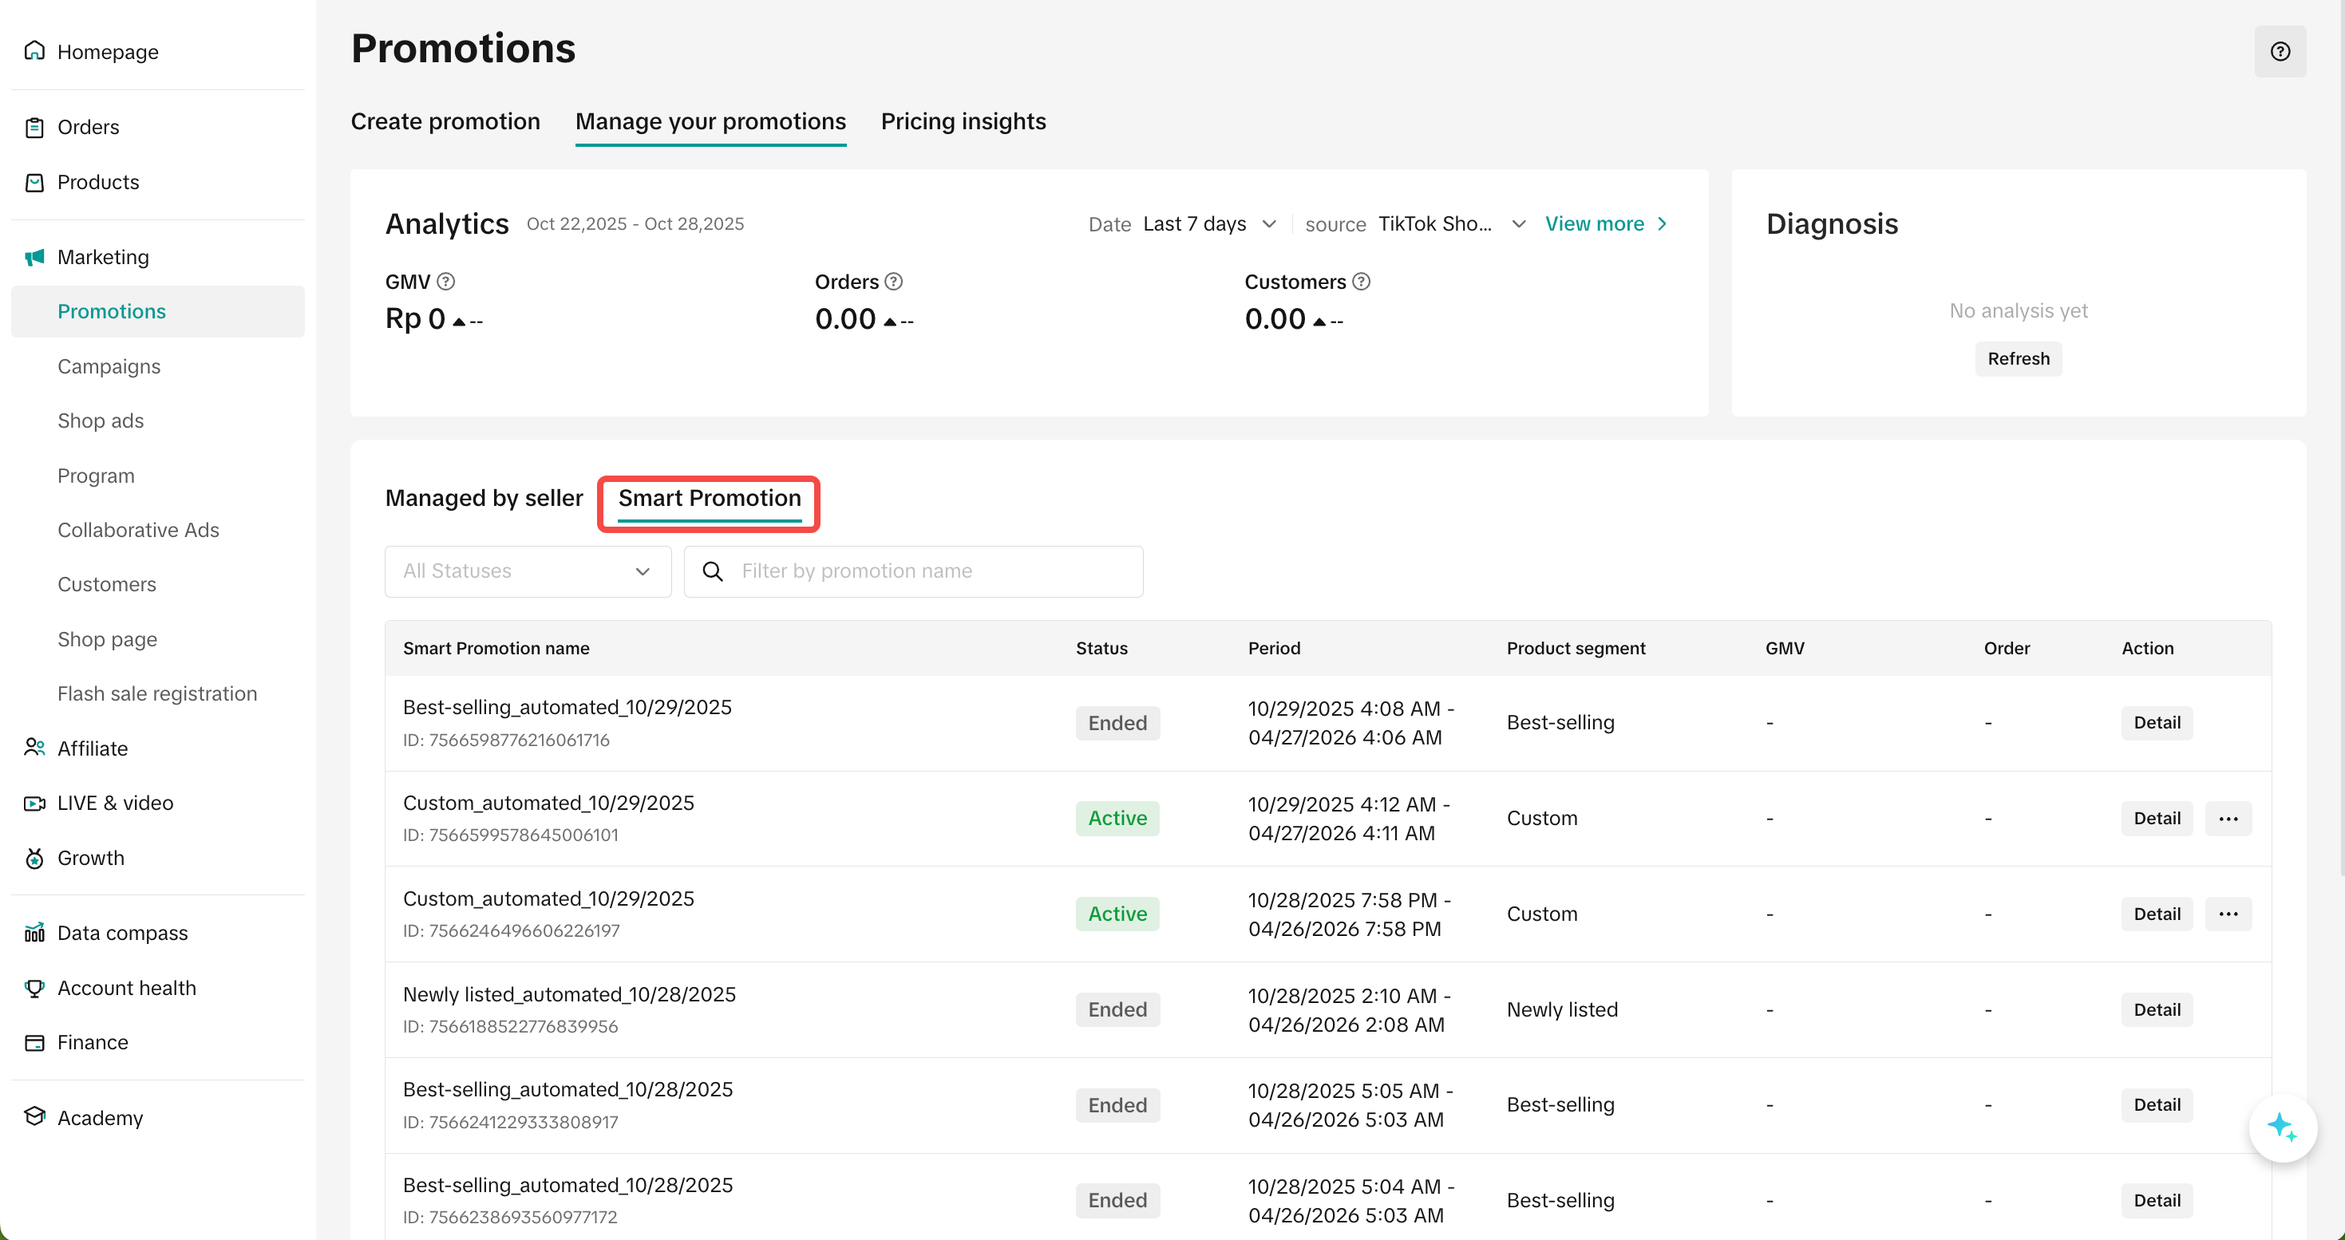Switch to Managed by seller tab
The height and width of the screenshot is (1240, 2345).
click(484, 498)
